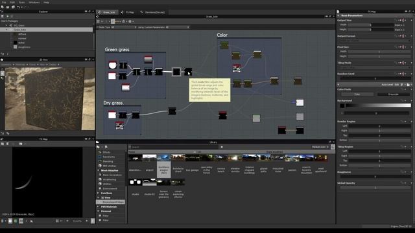Open the Tiling Mode dropdown

tap(375, 67)
